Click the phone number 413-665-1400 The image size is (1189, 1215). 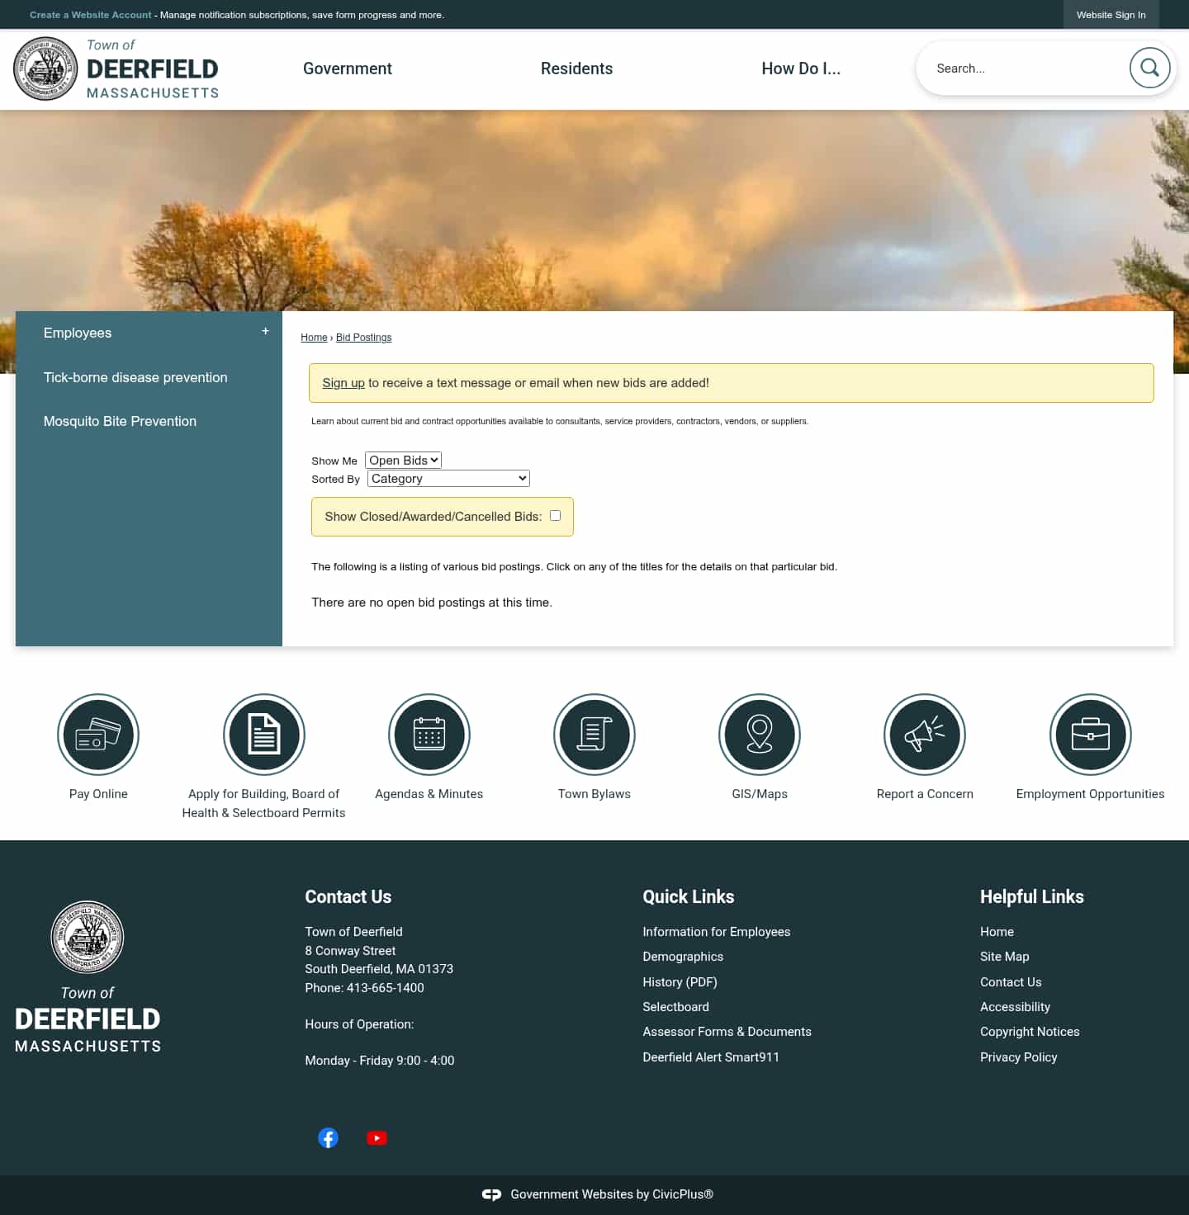pyautogui.click(x=386, y=988)
